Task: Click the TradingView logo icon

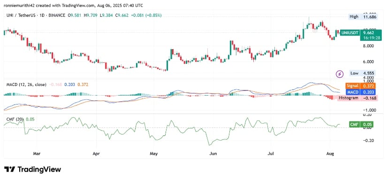Action: coord(9,169)
